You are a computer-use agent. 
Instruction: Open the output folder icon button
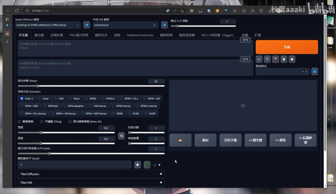180,140
